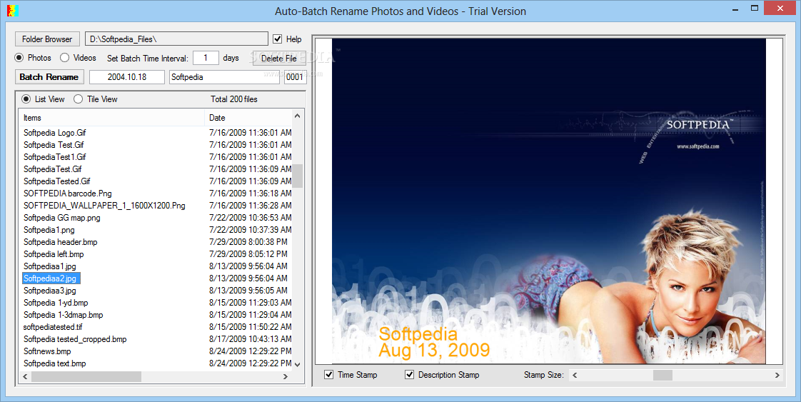Click the app icon in title bar
The image size is (801, 402).
(12, 10)
